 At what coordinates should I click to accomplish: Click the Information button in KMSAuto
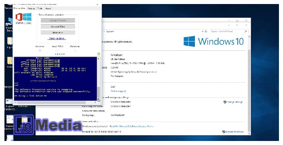click(x=58, y=33)
